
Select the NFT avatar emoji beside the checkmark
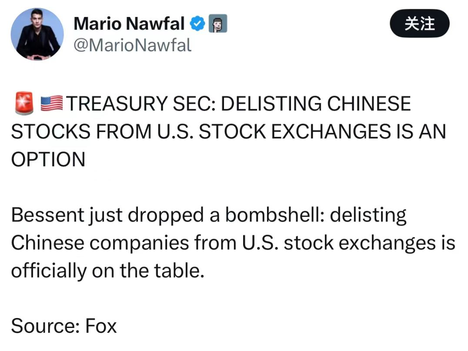(x=219, y=23)
